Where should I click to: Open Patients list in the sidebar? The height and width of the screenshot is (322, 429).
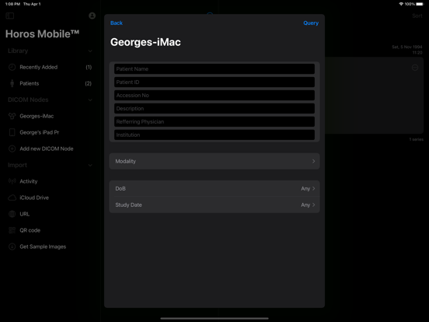(50, 83)
